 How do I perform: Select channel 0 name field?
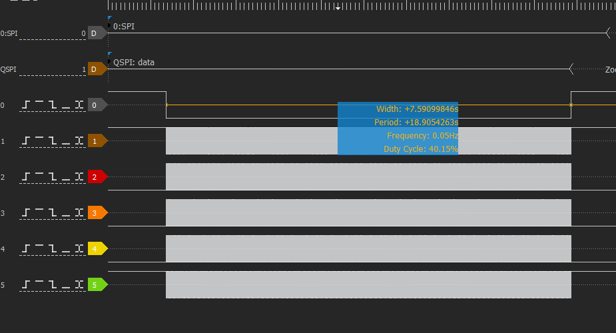3,105
